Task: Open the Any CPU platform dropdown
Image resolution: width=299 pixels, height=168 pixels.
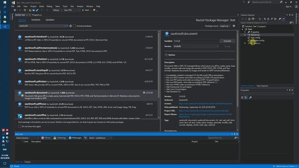Action: 72,10
